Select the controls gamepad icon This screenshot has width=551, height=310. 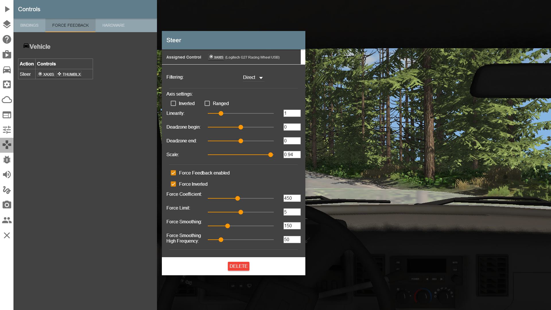(7, 145)
